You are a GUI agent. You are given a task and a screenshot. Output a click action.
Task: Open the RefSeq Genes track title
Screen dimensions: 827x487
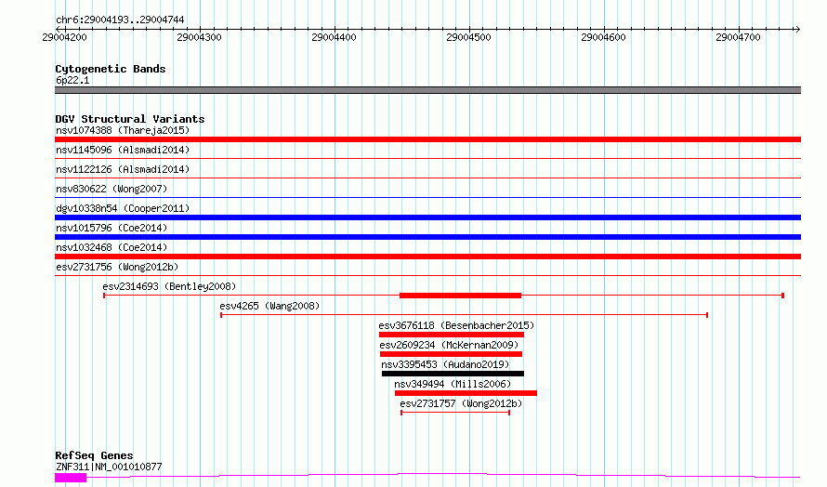[x=94, y=456]
